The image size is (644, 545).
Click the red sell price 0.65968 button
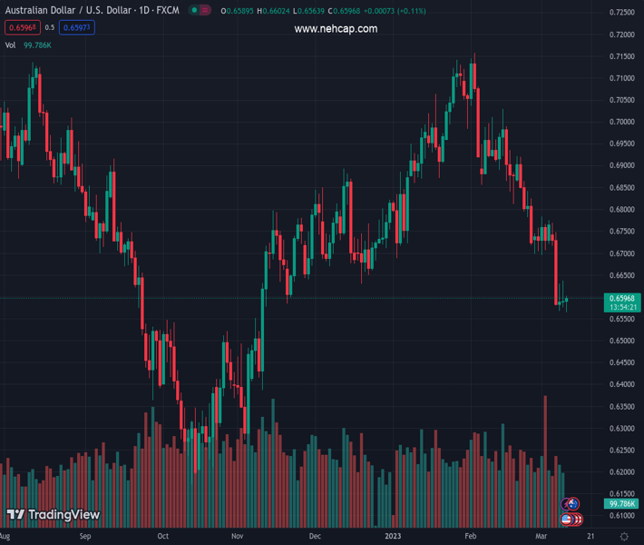21,27
